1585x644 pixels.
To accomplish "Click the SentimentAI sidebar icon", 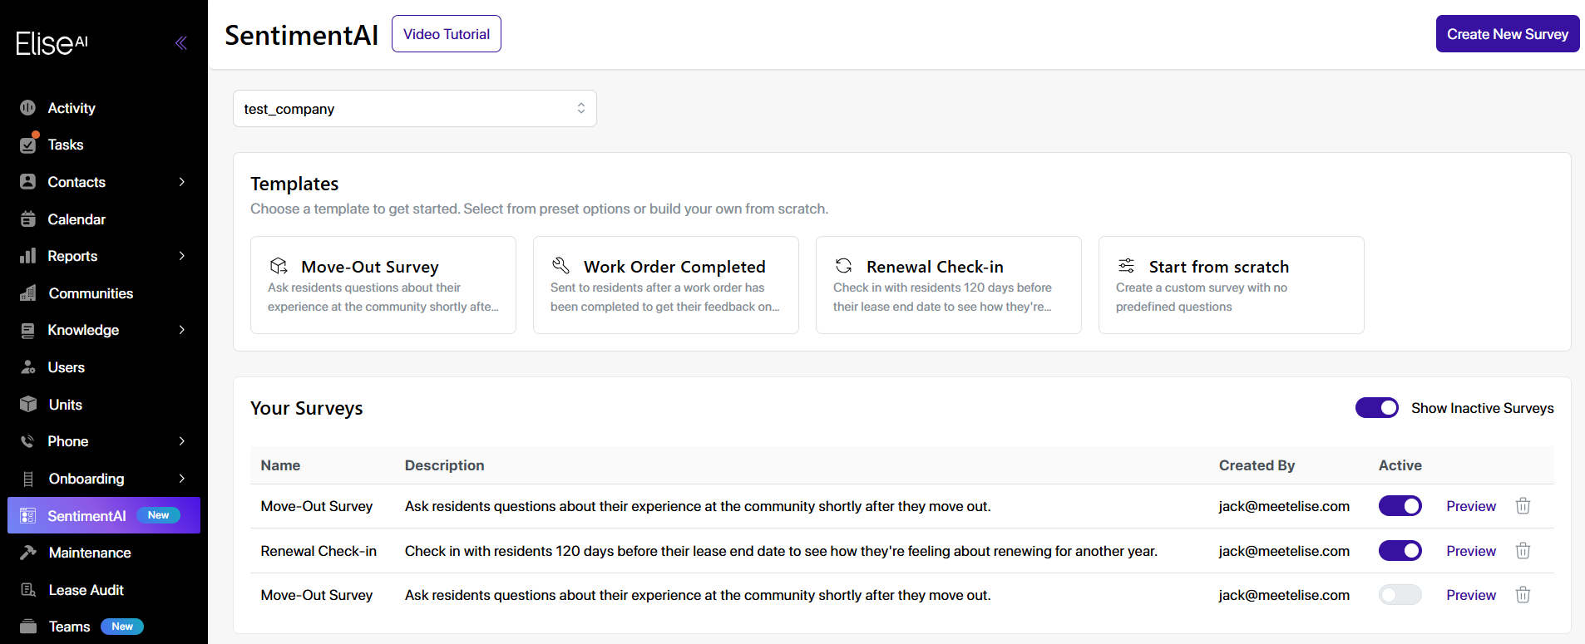I will tap(28, 516).
